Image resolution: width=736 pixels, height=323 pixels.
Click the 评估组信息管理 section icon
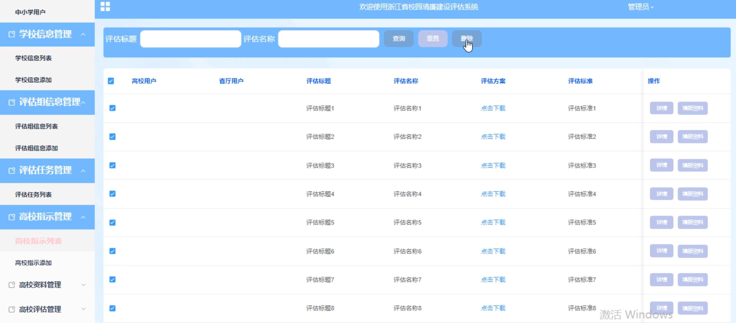coord(12,103)
